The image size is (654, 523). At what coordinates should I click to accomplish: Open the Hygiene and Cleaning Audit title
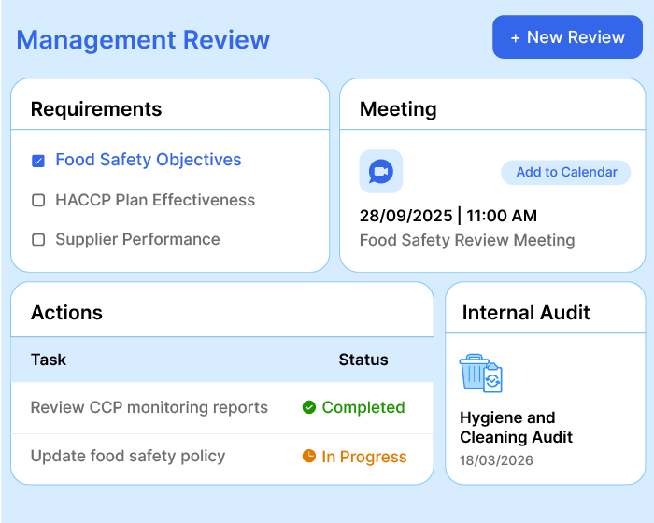pos(516,428)
